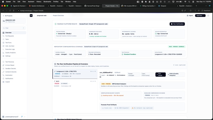213x120 pixels.
Task: Click the App Connected status text
Action: coord(163,34)
